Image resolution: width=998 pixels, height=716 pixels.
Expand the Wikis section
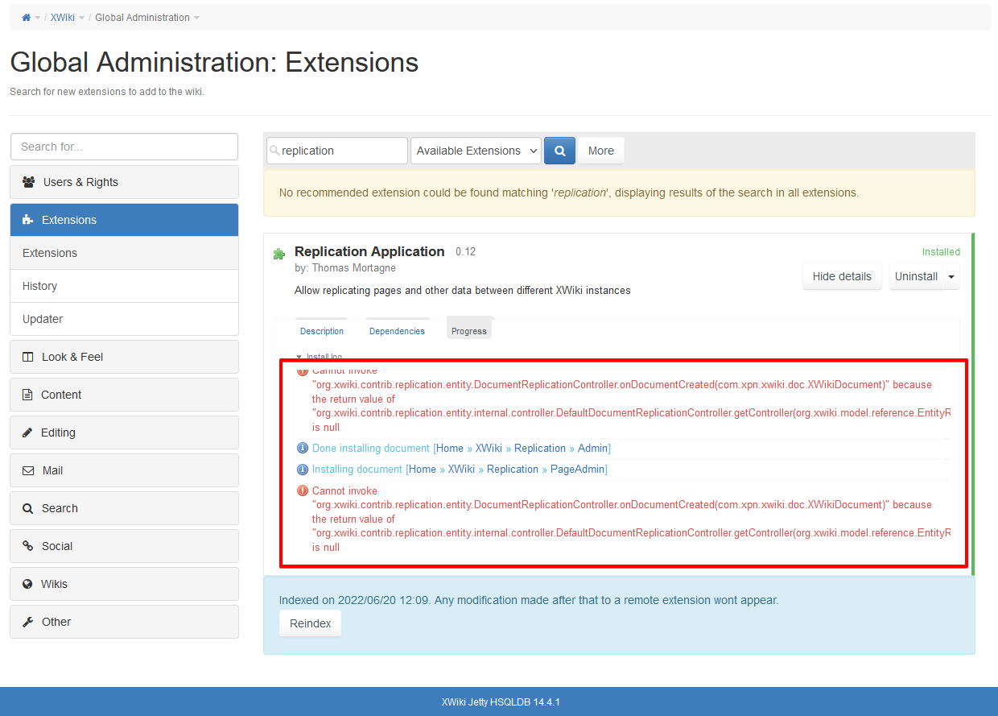[x=125, y=584]
